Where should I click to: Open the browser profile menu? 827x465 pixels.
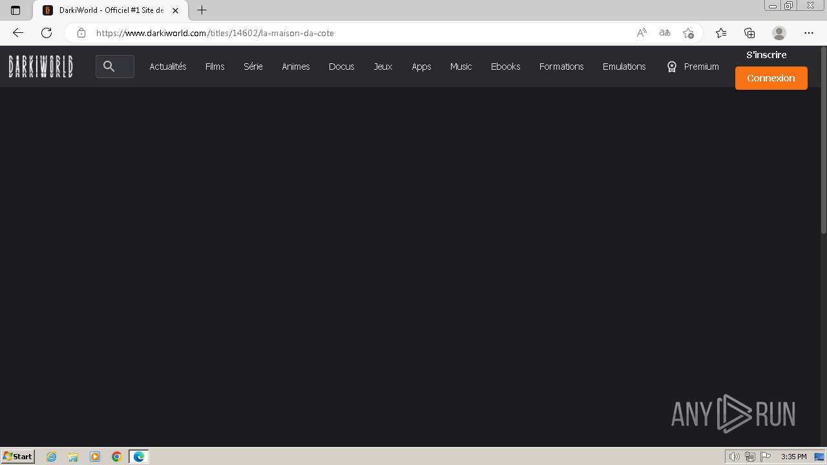click(x=779, y=33)
